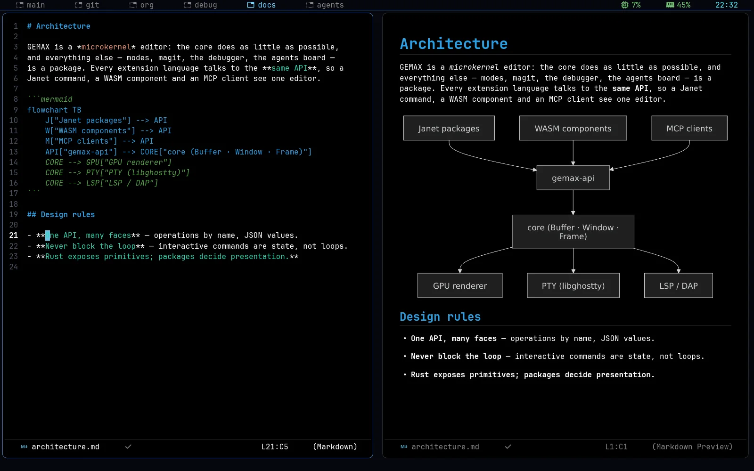Click the core (Buffer · Window · Frame) node
The height and width of the screenshot is (471, 754).
tap(573, 231)
